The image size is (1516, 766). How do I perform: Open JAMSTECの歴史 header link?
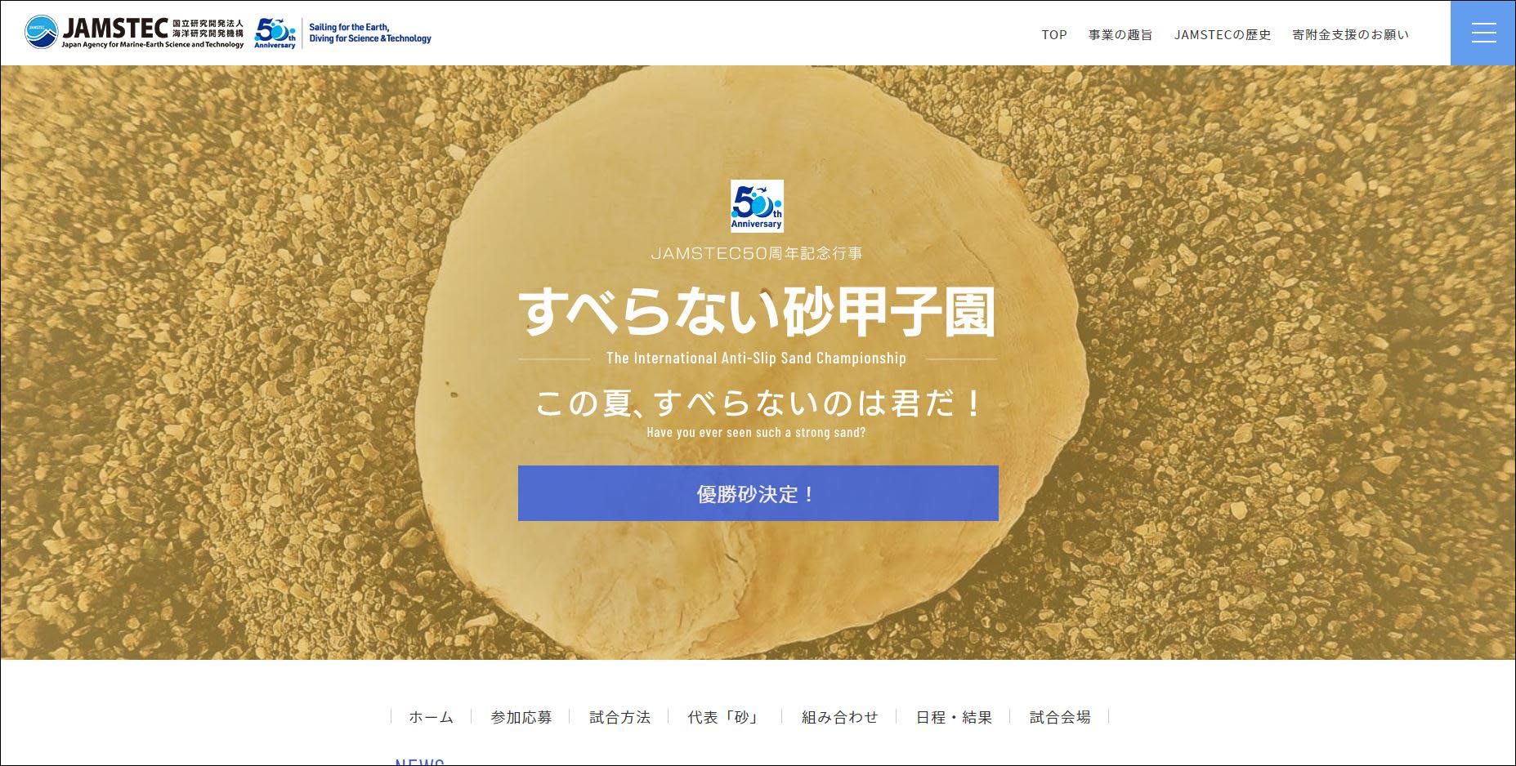[x=1223, y=34]
